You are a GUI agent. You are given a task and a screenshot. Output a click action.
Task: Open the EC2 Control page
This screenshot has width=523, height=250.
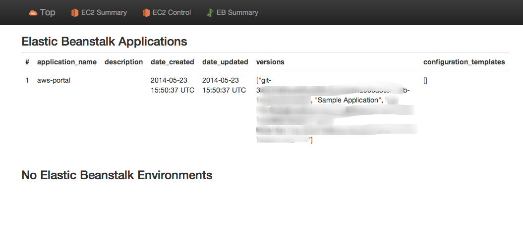172,13
